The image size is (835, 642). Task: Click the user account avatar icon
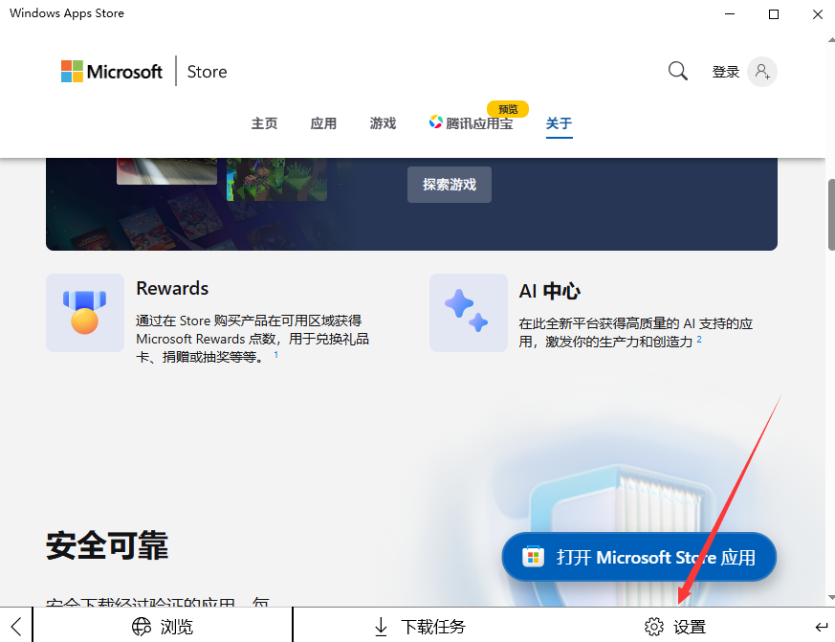click(762, 72)
